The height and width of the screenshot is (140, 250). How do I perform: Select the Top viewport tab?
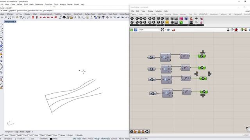coord(17,132)
